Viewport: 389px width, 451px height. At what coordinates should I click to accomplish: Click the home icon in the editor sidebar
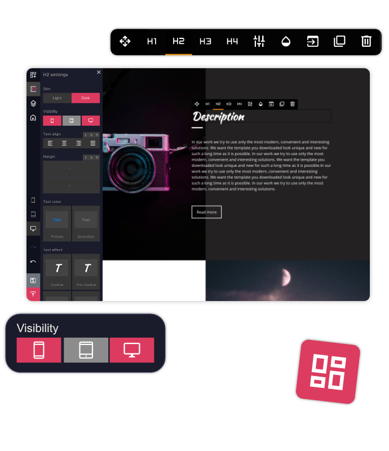coord(33,118)
